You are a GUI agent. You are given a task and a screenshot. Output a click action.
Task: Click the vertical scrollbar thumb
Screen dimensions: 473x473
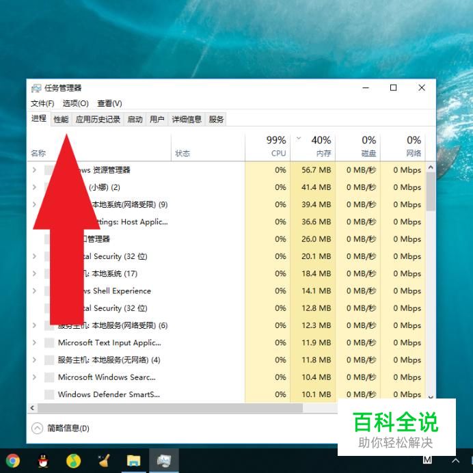pos(431,191)
